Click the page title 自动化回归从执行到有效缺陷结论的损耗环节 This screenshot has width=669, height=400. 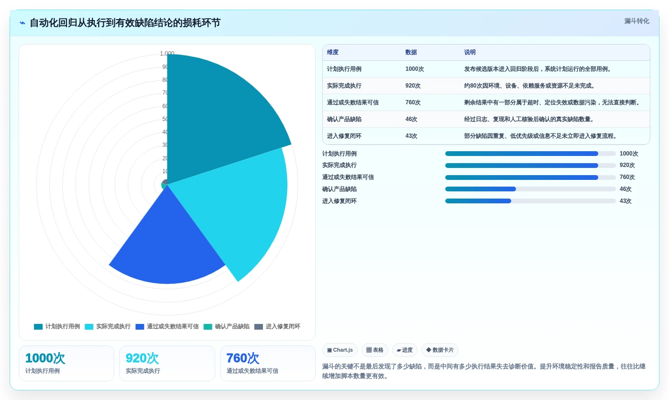(125, 23)
